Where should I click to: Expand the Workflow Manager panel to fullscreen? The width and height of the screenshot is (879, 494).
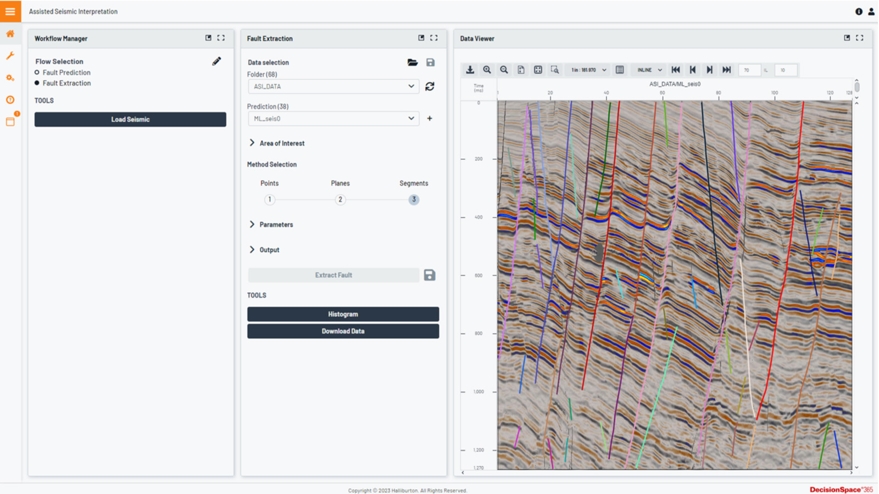[221, 38]
